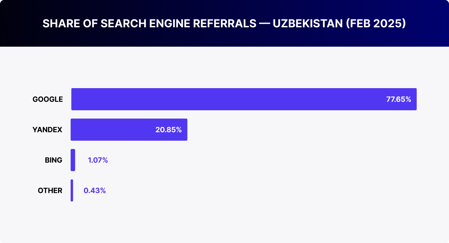The image size is (449, 243).
Task: Click the GOOGLE axis label
Action: coord(48,100)
